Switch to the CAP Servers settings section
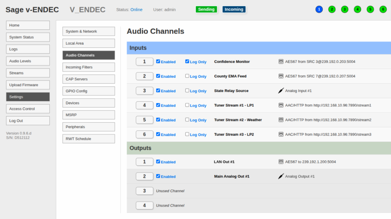This screenshot has height=219, width=391. point(88,79)
